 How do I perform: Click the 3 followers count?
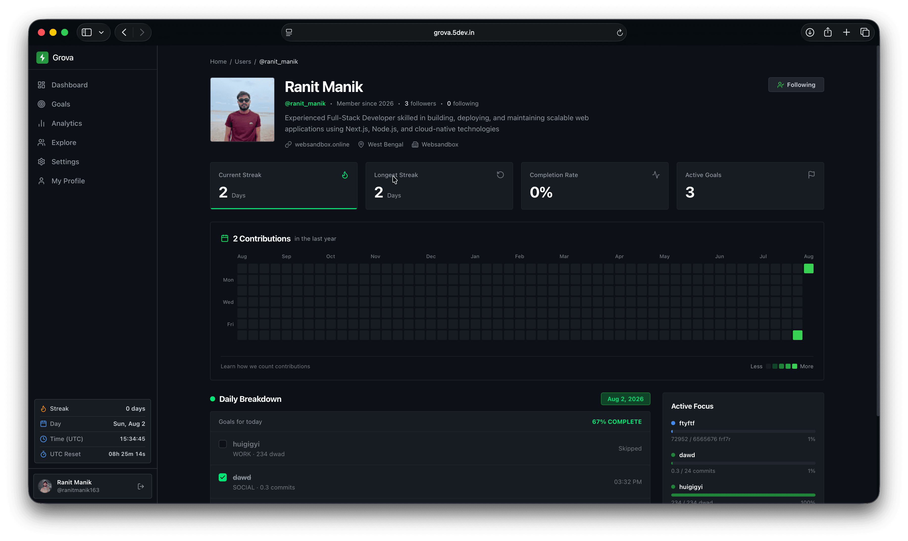[420, 104]
